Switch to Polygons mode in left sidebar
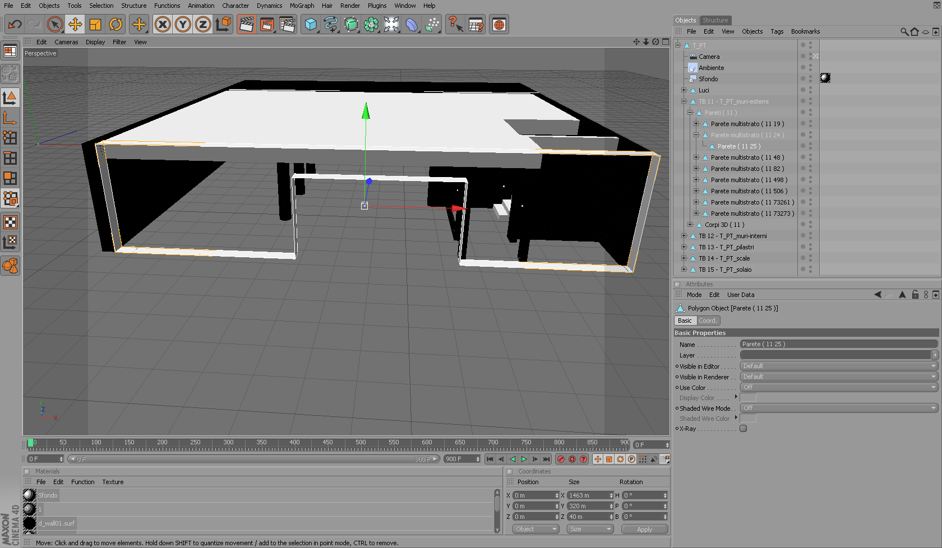The height and width of the screenshot is (548, 942). tap(10, 178)
